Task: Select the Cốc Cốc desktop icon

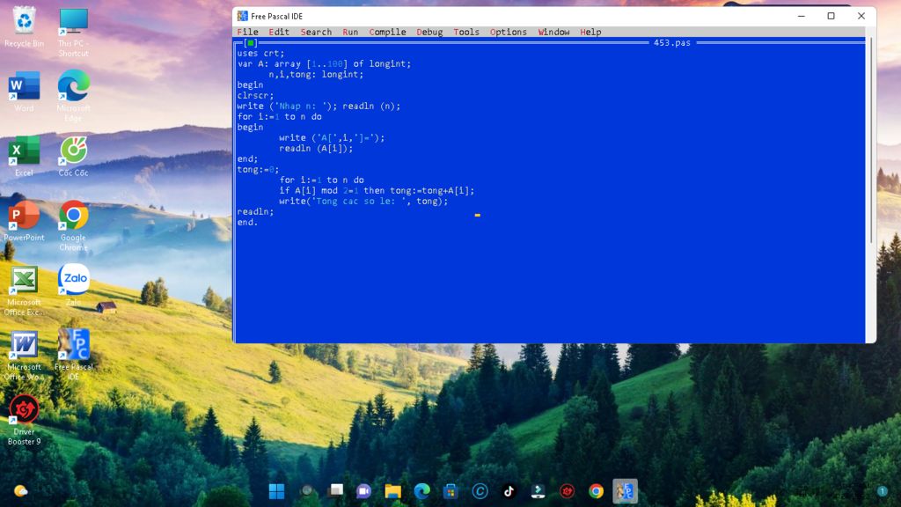Action: pyautogui.click(x=74, y=157)
